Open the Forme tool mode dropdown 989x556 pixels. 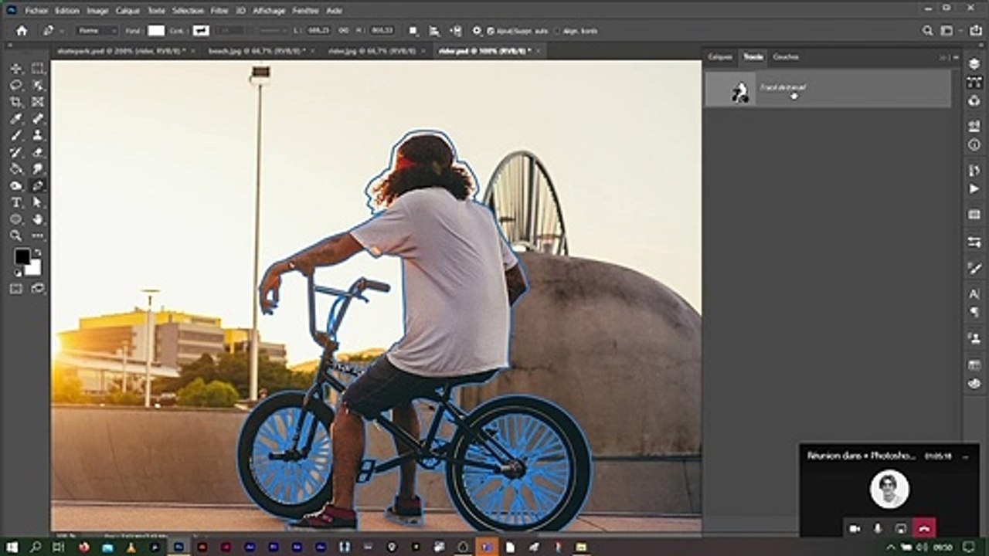pos(97,31)
